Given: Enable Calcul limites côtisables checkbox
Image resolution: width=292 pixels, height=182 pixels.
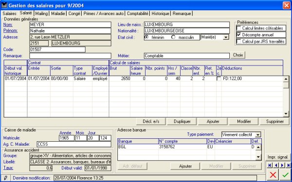Looking at the screenshot, I should tap(239, 28).
